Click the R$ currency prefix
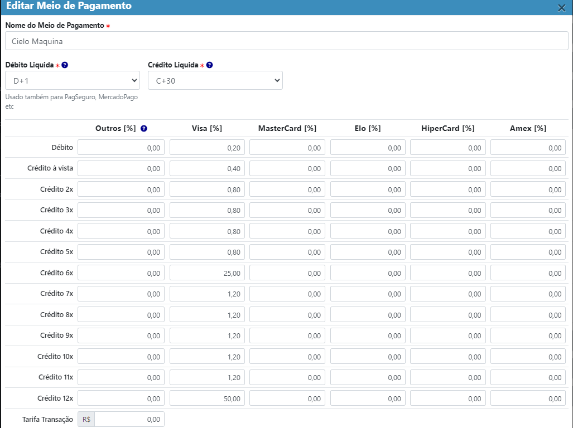Screen dimensions: 573x428 tap(86, 419)
